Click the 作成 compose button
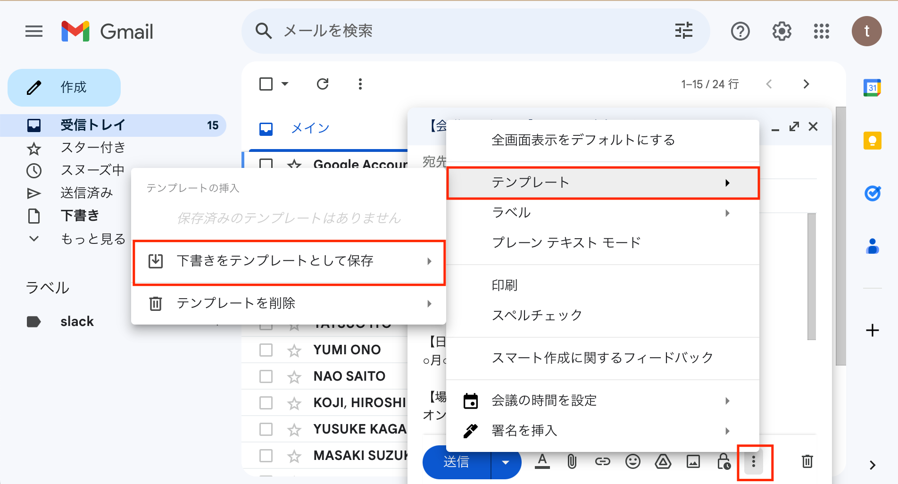 click(x=64, y=88)
